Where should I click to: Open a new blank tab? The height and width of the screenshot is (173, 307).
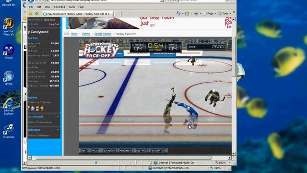(x=118, y=14)
